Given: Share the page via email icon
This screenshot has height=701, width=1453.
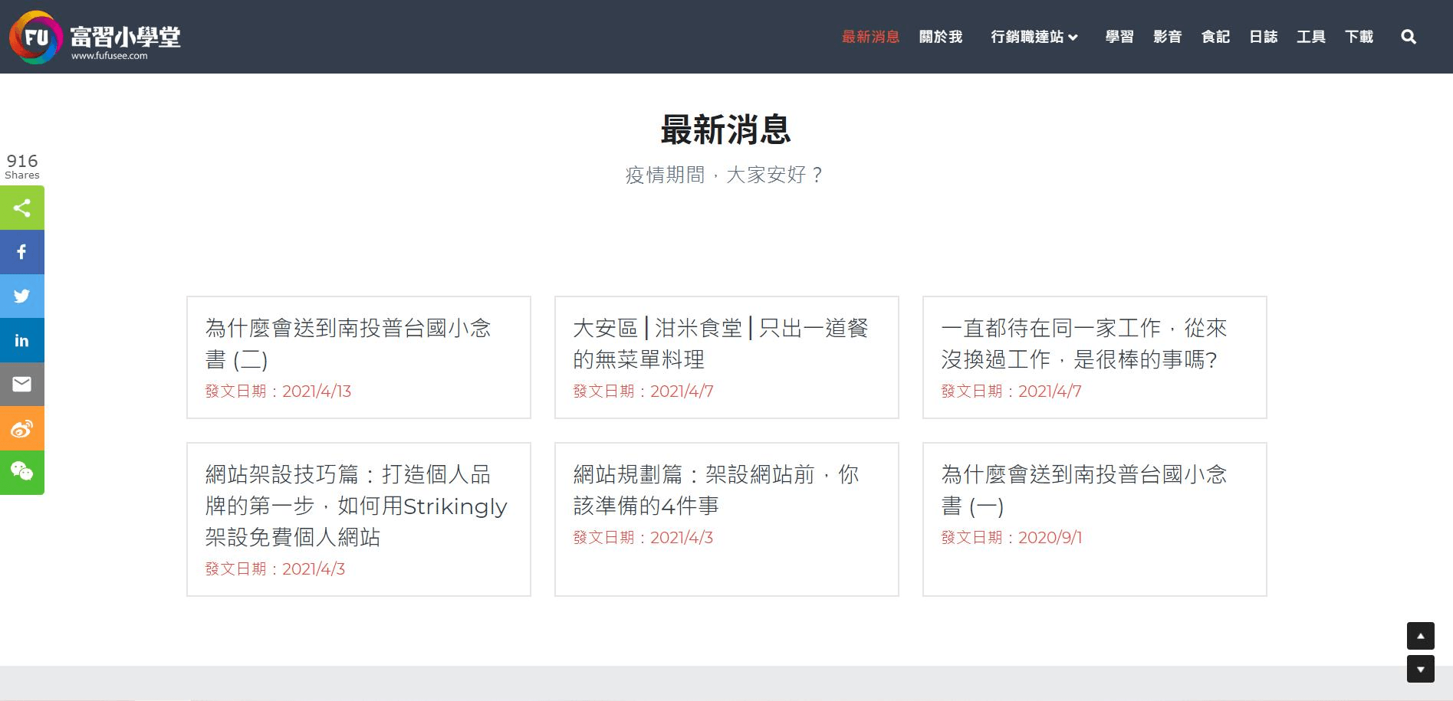Looking at the screenshot, I should [21, 384].
